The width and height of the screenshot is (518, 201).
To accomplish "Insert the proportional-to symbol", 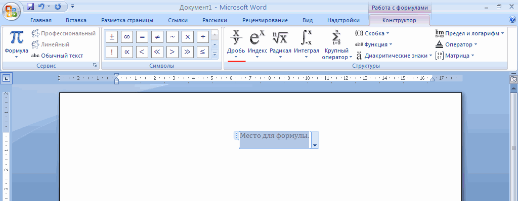I will (x=127, y=52).
